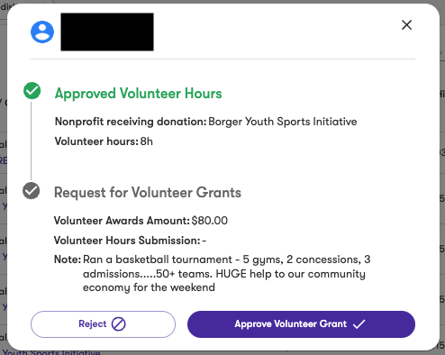Click the green checkmark step icon
Image resolution: width=445 pixels, height=355 pixels.
click(32, 90)
